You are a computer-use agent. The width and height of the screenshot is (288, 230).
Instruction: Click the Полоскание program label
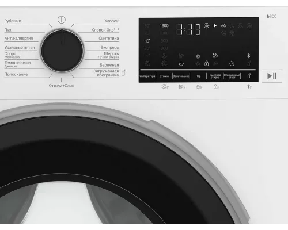16,74
